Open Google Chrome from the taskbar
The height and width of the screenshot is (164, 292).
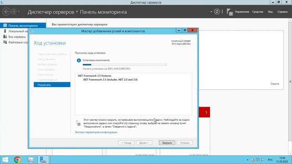click(17, 160)
